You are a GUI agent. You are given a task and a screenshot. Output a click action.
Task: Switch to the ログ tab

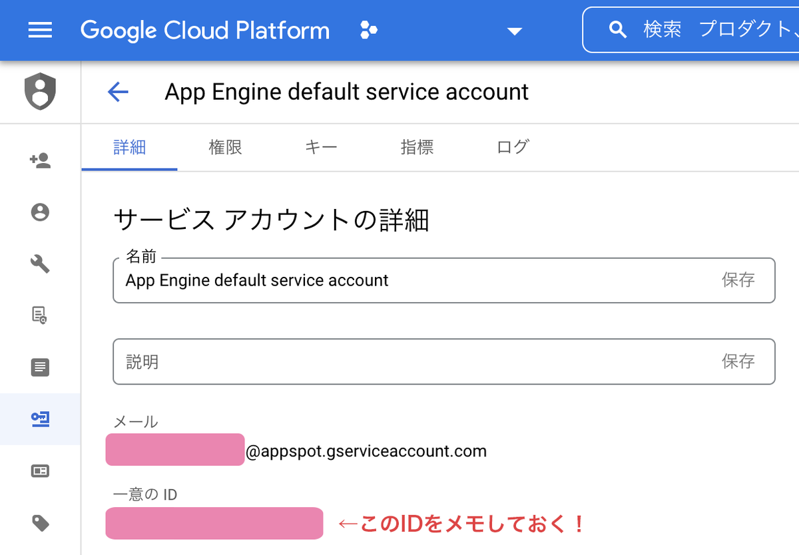pyautogui.click(x=513, y=147)
